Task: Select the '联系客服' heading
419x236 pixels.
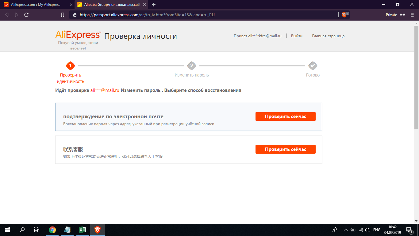Action: pyautogui.click(x=73, y=150)
